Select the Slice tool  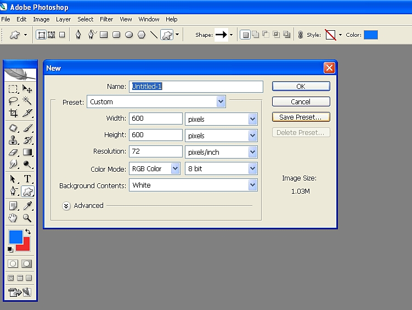27,113
